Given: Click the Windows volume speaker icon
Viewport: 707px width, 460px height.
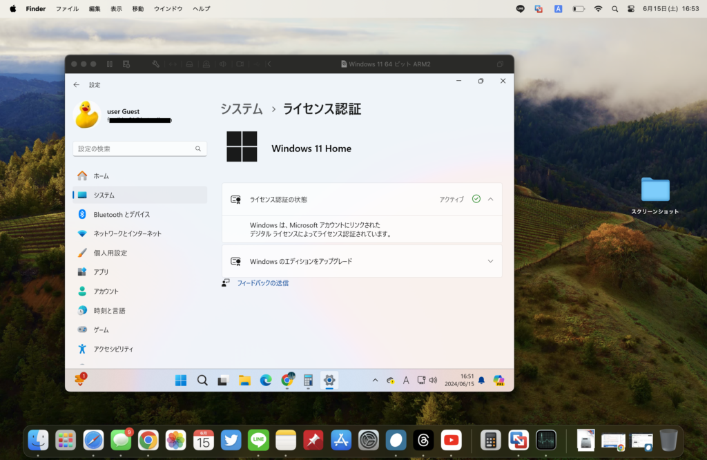Looking at the screenshot, I should [433, 380].
